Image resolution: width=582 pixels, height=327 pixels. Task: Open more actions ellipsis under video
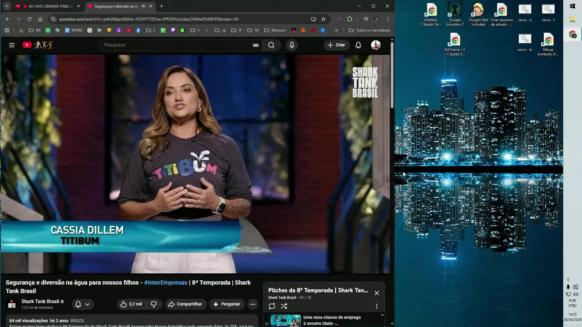pos(253,304)
